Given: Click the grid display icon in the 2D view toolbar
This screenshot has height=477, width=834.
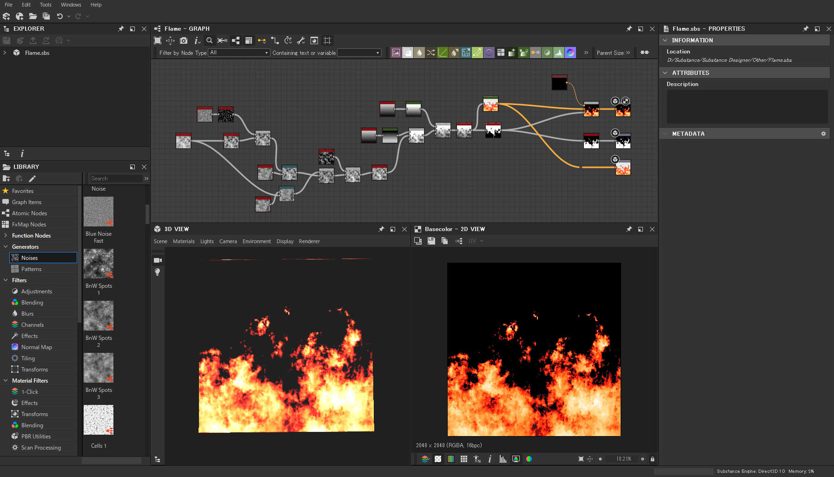Looking at the screenshot, I should pyautogui.click(x=463, y=459).
